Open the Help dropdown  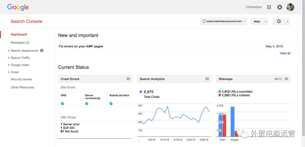point(259,21)
